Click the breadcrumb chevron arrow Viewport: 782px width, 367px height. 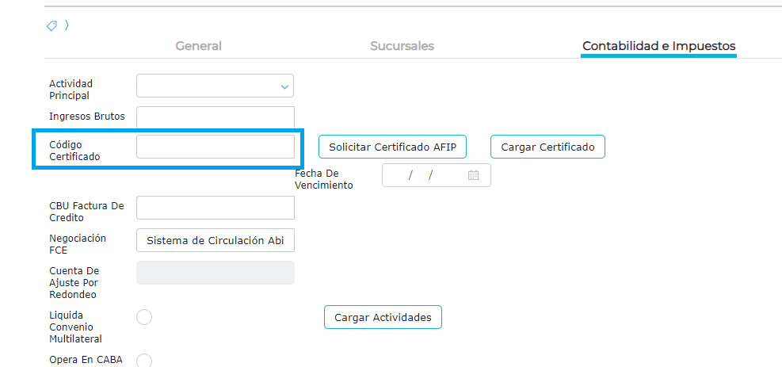[67, 25]
